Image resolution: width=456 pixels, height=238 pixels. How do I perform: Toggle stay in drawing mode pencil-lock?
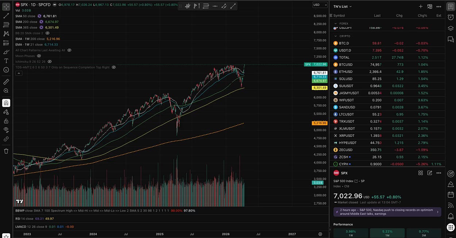pyautogui.click(x=6, y=112)
